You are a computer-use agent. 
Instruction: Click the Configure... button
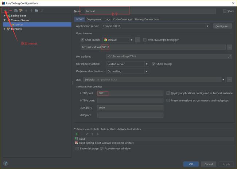click(222, 26)
